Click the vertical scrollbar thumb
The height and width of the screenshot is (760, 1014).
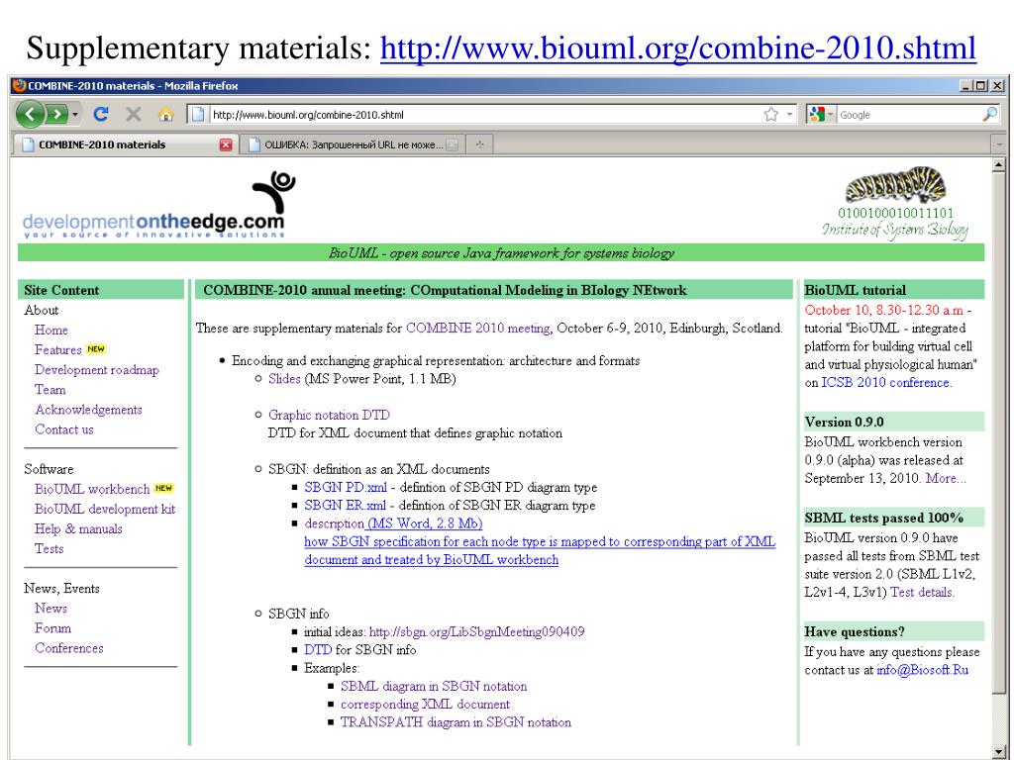[x=998, y=434]
